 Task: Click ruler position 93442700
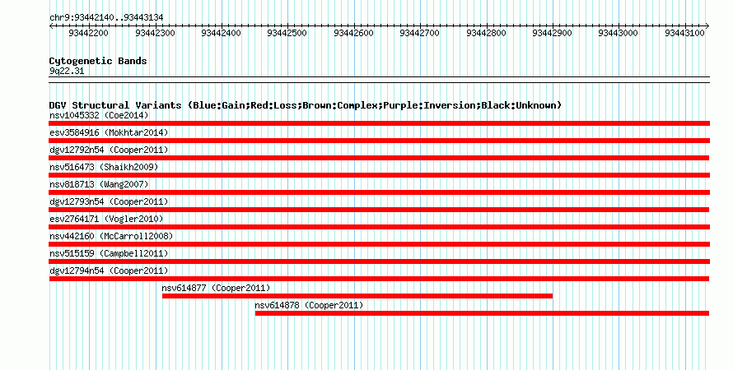click(420, 33)
